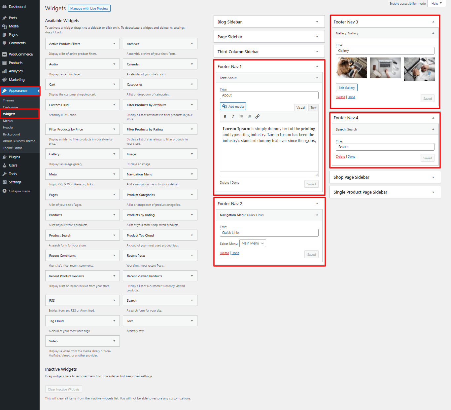Switch editor to Text tab
The image size is (451, 410).
click(313, 108)
